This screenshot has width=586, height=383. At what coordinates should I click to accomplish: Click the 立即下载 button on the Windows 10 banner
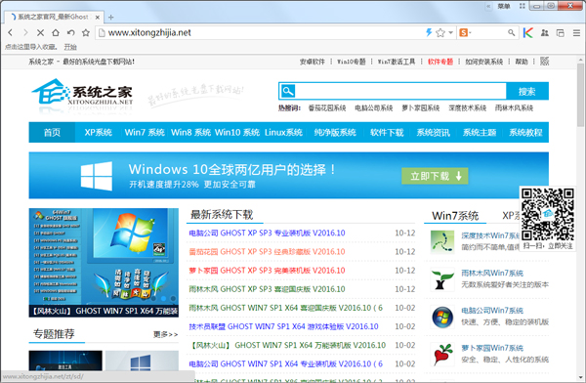point(435,176)
